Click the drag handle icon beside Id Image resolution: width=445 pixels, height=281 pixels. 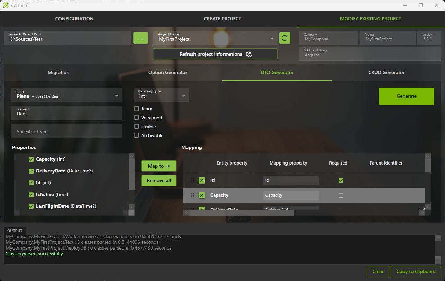[192, 180]
